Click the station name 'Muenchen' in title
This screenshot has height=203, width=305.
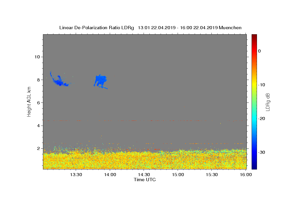[230, 28]
